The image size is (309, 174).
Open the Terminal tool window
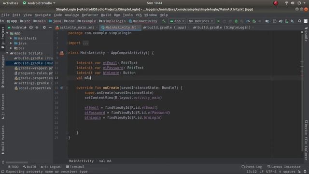pos(75,167)
